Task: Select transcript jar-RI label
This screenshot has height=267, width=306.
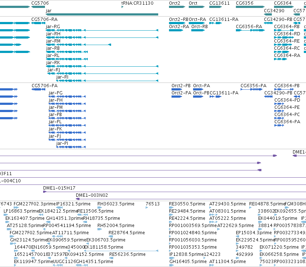Action: click(x=62, y=77)
